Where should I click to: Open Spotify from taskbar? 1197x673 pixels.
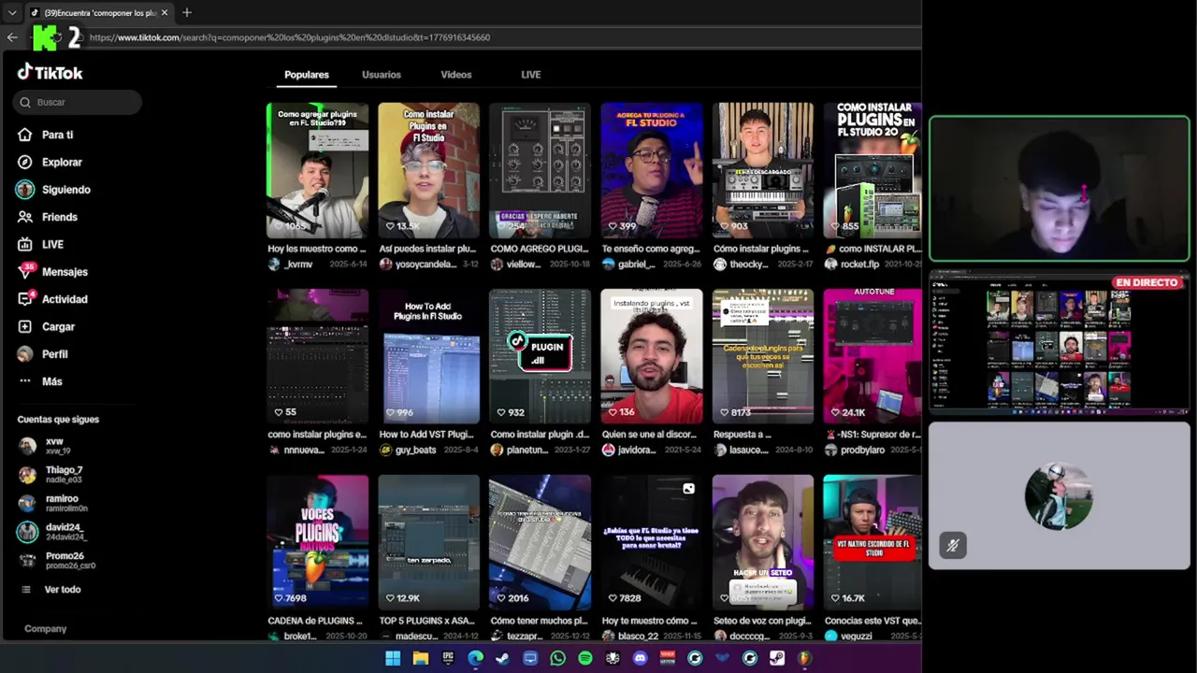coord(584,658)
